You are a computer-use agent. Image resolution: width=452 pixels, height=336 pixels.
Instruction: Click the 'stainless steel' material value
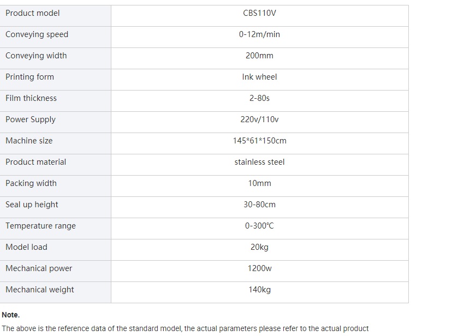[x=259, y=162]
